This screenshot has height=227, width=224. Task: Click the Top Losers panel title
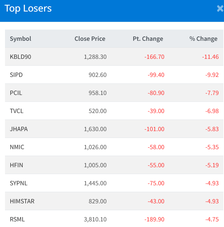pyautogui.click(x=28, y=9)
